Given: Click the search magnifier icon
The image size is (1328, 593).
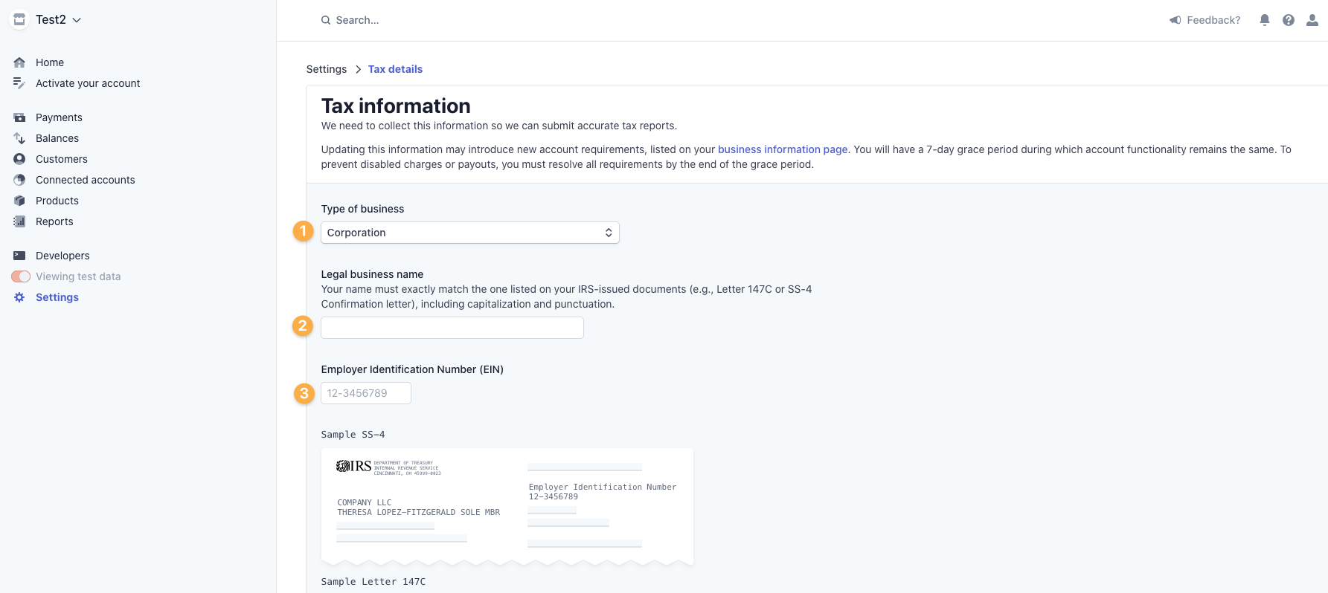Looking at the screenshot, I should click(x=326, y=20).
